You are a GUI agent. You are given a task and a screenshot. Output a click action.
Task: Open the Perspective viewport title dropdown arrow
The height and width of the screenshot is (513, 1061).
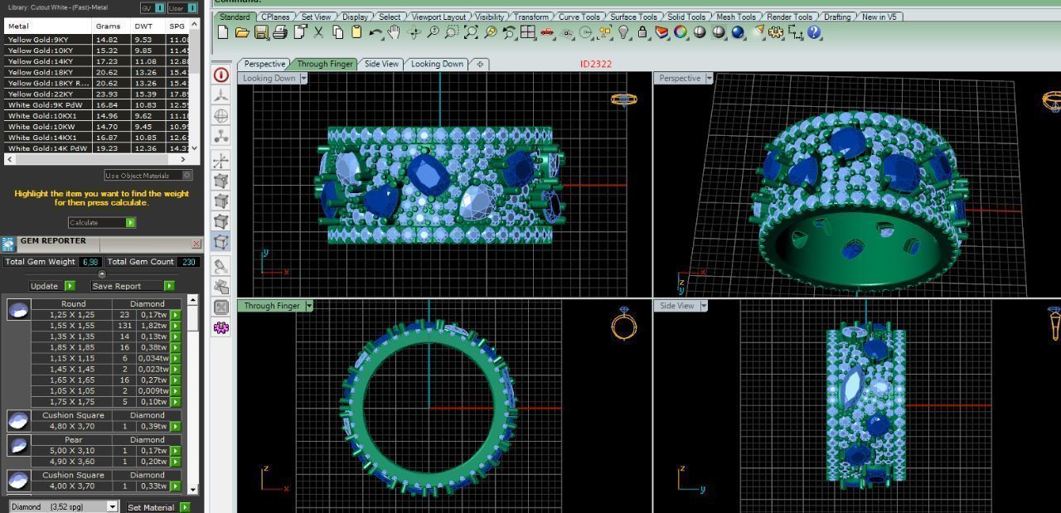click(x=709, y=78)
